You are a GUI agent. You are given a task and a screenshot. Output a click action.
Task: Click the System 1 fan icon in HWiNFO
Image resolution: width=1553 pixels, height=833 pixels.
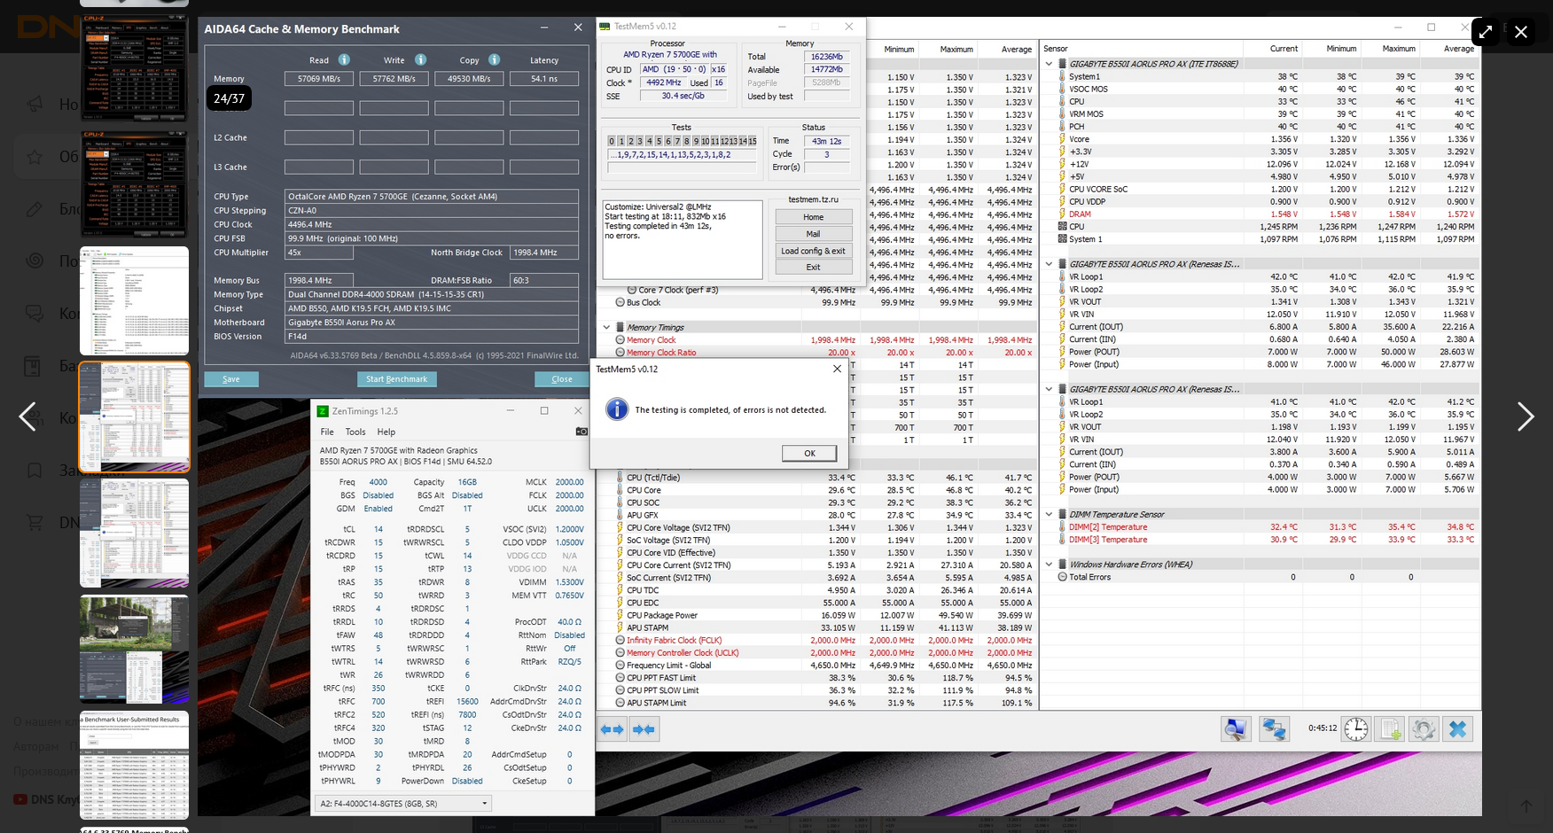pyautogui.click(x=1062, y=239)
